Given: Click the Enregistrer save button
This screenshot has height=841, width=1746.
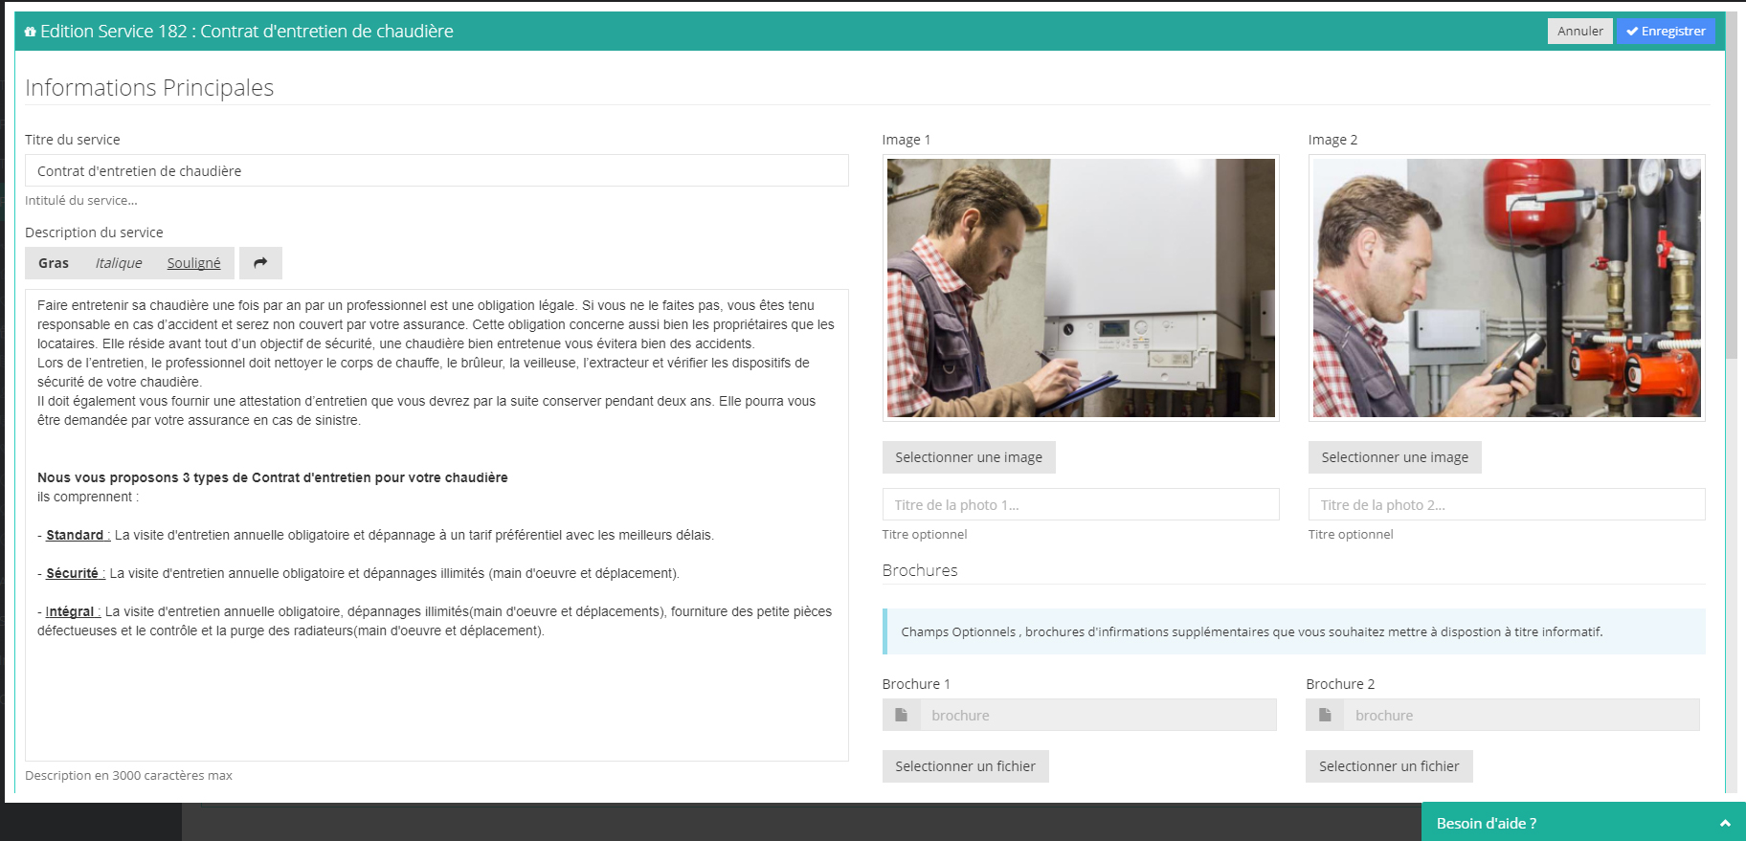Looking at the screenshot, I should coord(1666,32).
